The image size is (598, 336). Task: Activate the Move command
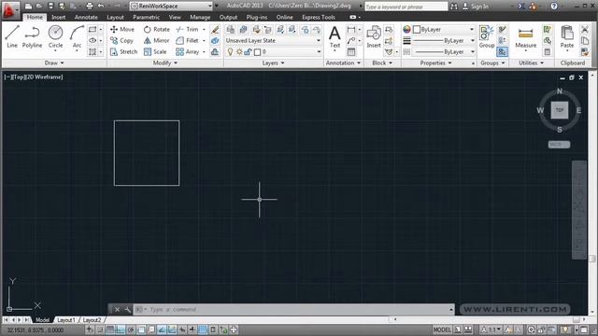122,29
